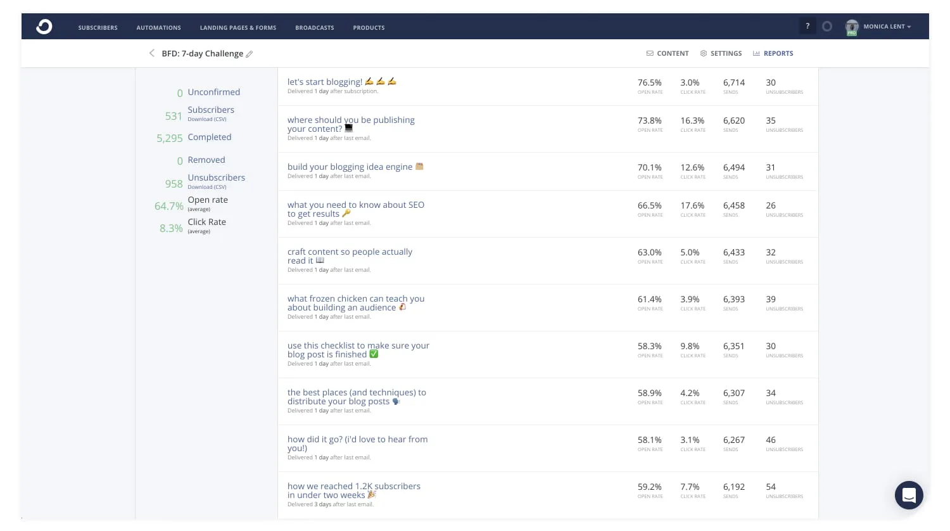Open Landing Pages & Forms menu
This screenshot has width=950, height=531.
coord(238,28)
